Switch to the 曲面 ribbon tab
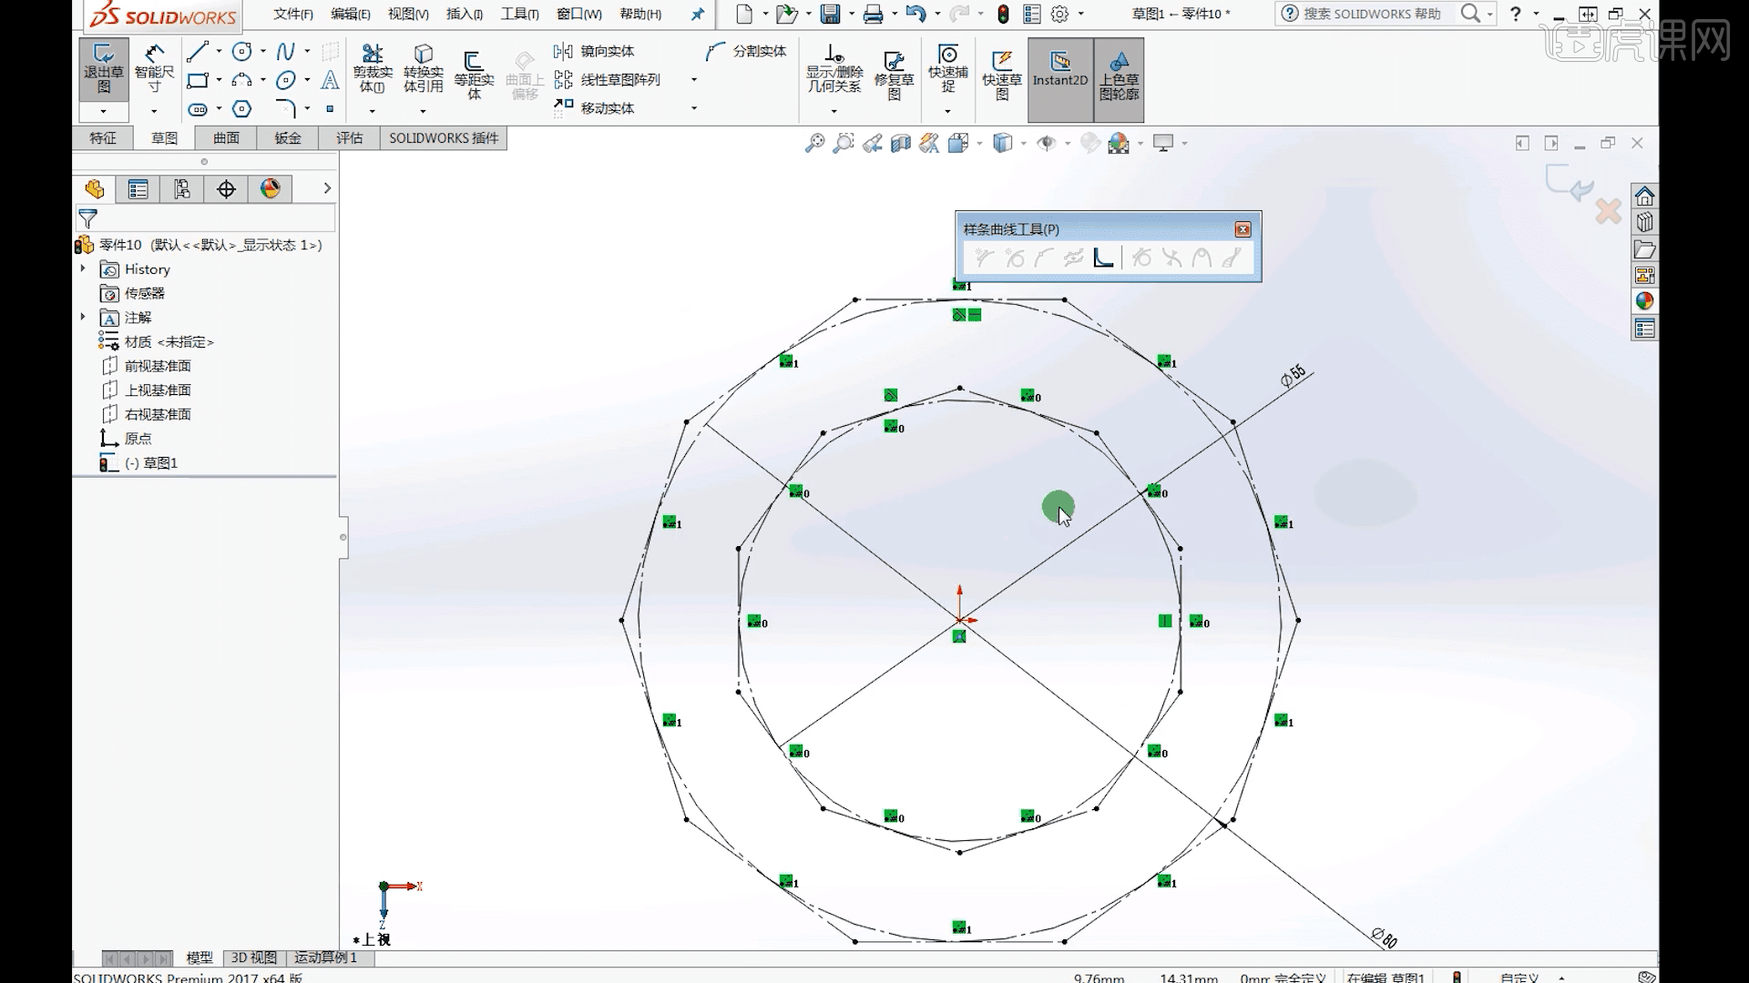The width and height of the screenshot is (1749, 983). tap(226, 138)
